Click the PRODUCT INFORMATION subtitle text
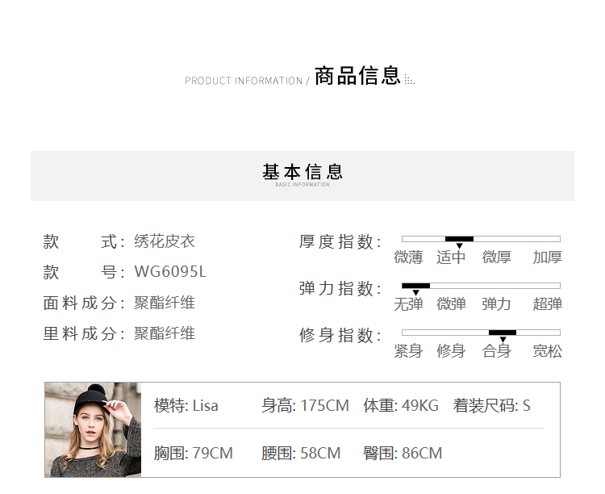 [x=244, y=81]
